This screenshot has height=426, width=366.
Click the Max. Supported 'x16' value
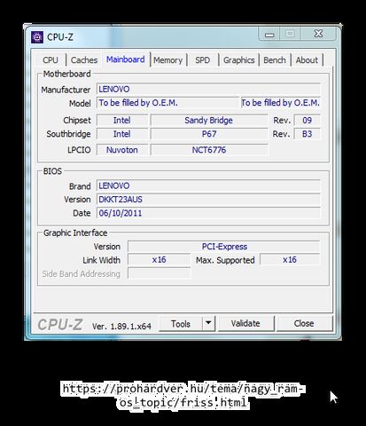(290, 260)
